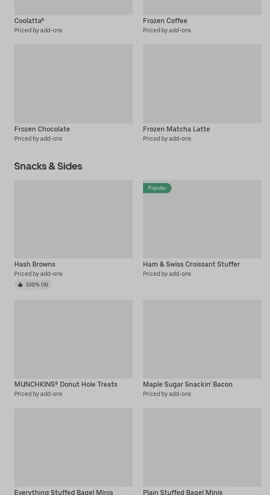Screen dimensions: 270x495
Task: Click the Frozen Matcha Latte image
Action: [202, 84]
